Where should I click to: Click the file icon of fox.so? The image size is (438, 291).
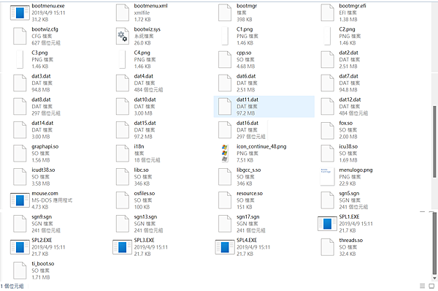tap(327, 130)
